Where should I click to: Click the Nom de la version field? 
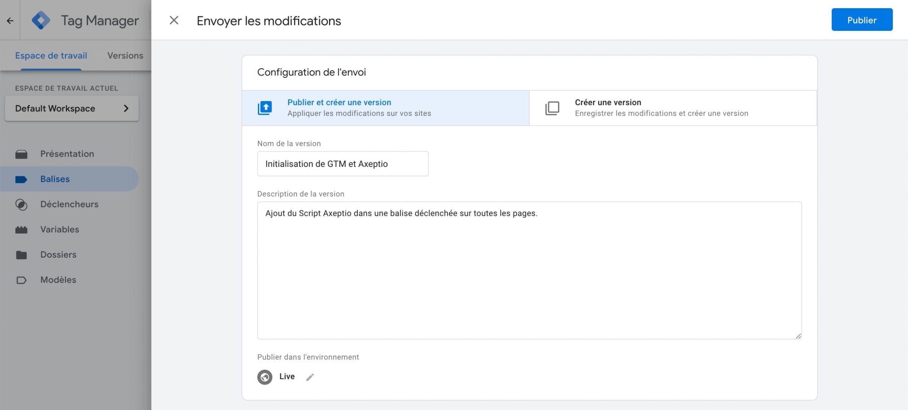pos(343,164)
